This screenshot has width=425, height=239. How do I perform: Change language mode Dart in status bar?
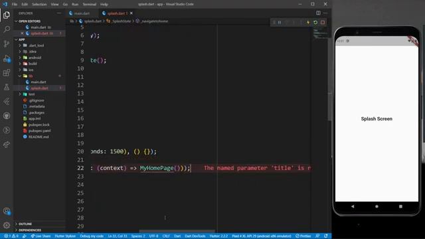pyautogui.click(x=177, y=236)
